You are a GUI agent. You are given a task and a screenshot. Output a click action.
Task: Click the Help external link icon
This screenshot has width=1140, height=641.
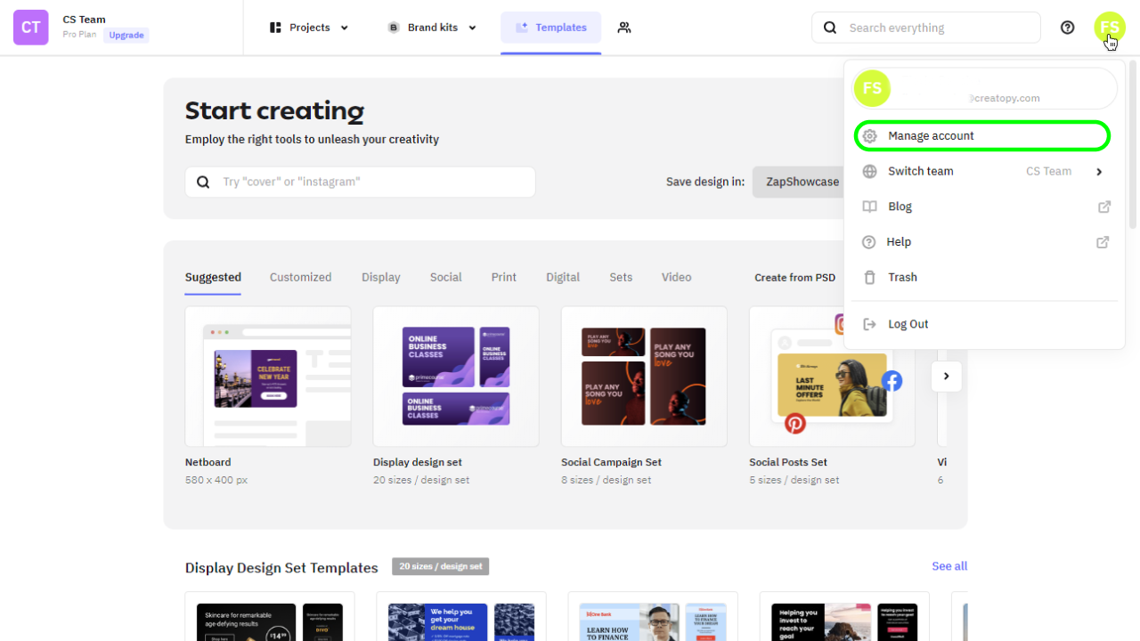tap(1103, 242)
